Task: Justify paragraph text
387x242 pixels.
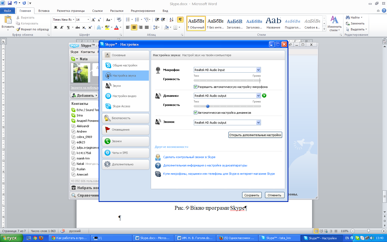Action: pyautogui.click(x=147, y=27)
